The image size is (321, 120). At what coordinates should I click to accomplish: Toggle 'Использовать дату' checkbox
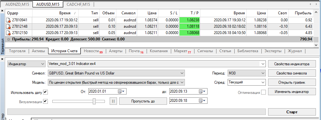point(46,92)
